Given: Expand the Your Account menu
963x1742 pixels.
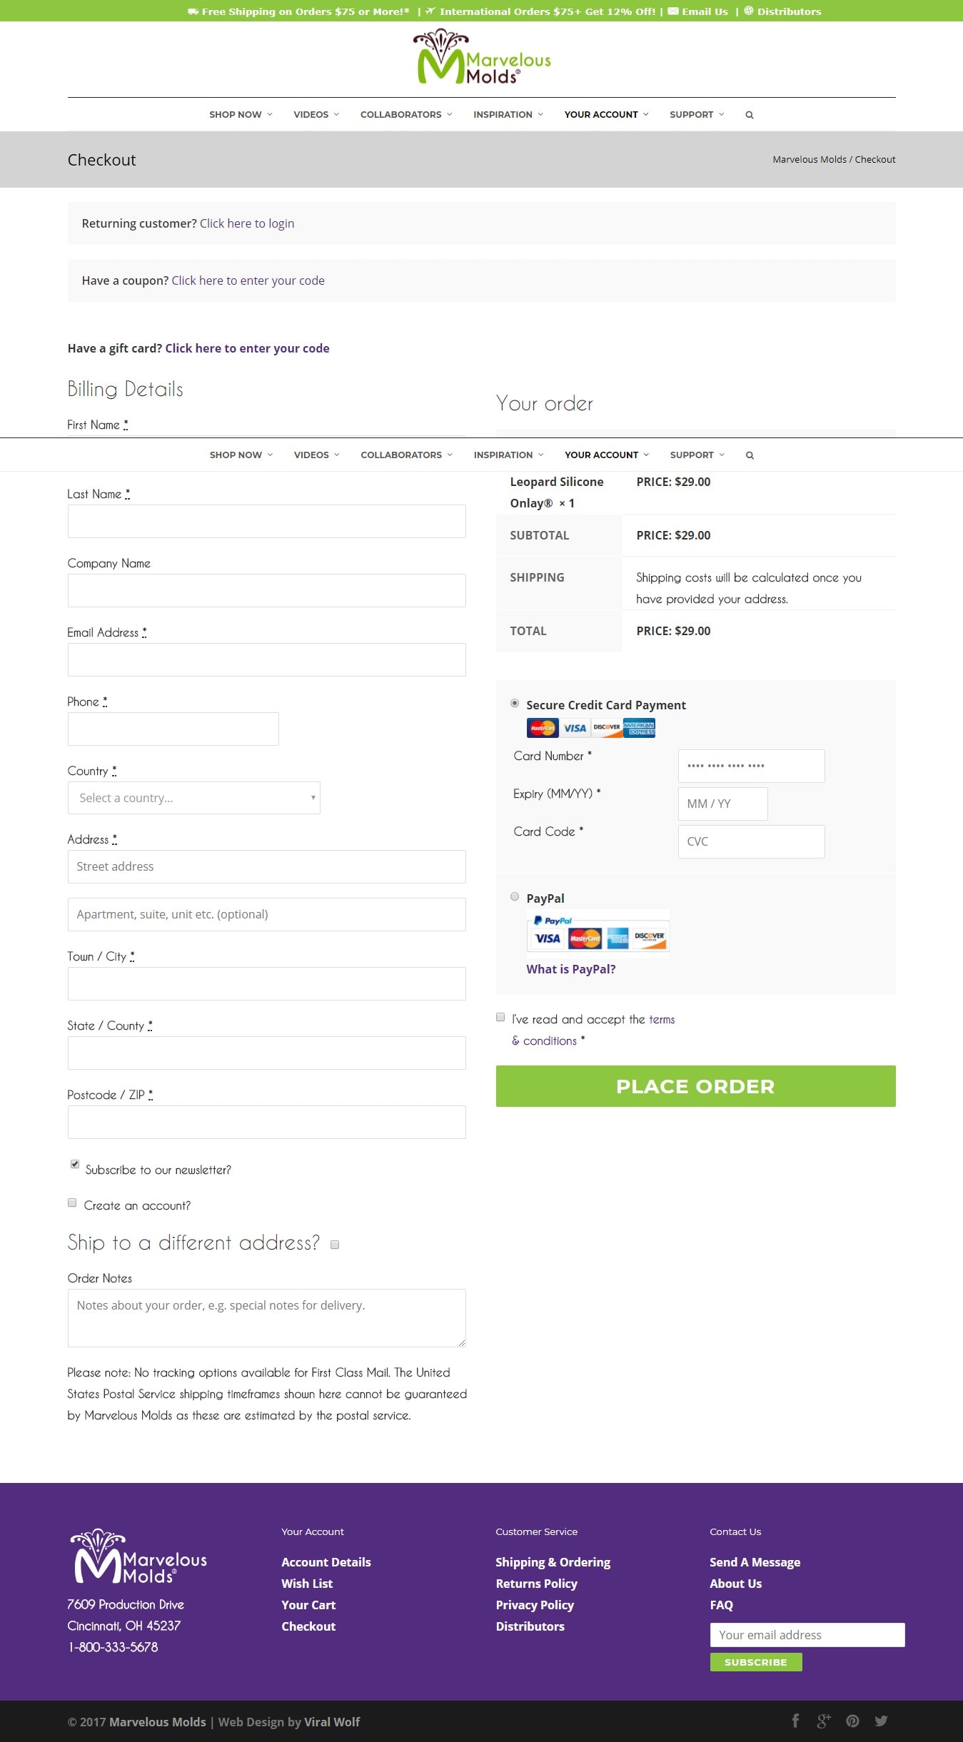Looking at the screenshot, I should click(x=606, y=115).
